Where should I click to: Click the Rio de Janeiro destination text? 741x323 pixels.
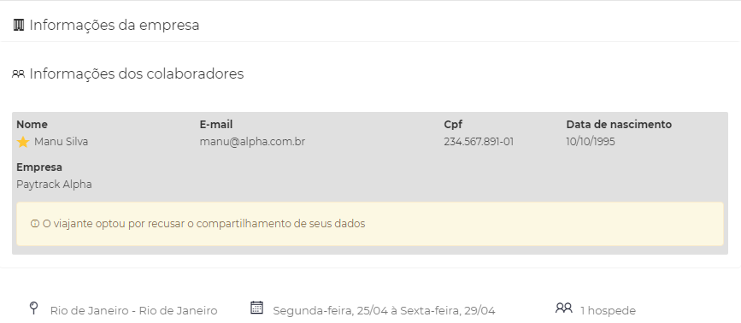tap(133, 311)
